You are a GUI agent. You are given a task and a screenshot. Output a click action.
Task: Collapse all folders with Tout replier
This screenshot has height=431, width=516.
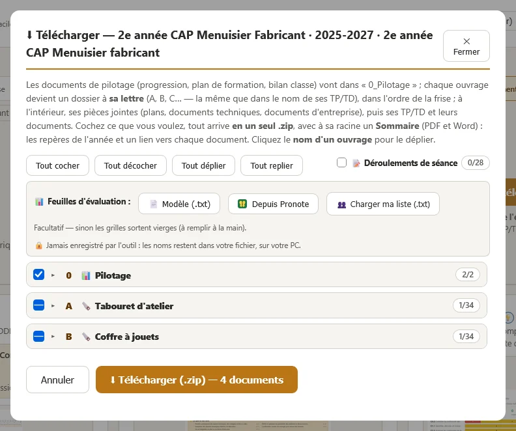[x=272, y=165]
